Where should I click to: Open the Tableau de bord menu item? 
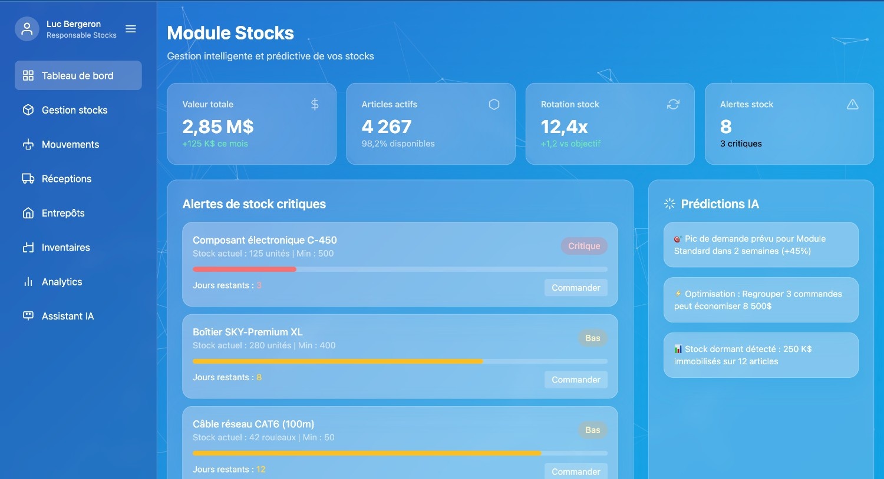(78, 75)
